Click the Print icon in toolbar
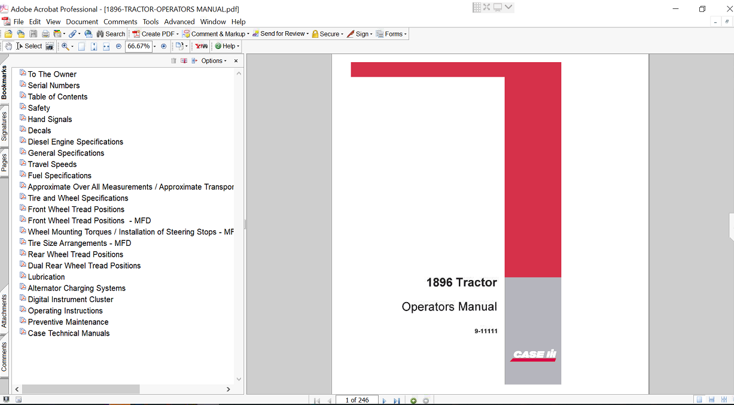 (x=45, y=34)
